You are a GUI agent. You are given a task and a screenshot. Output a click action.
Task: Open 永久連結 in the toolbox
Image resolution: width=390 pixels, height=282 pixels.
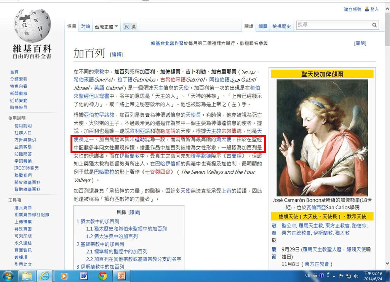pyautogui.click(x=23, y=243)
